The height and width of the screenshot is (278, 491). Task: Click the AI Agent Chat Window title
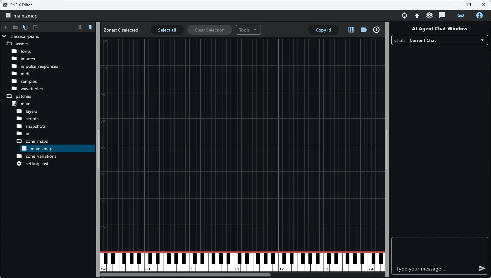439,28
